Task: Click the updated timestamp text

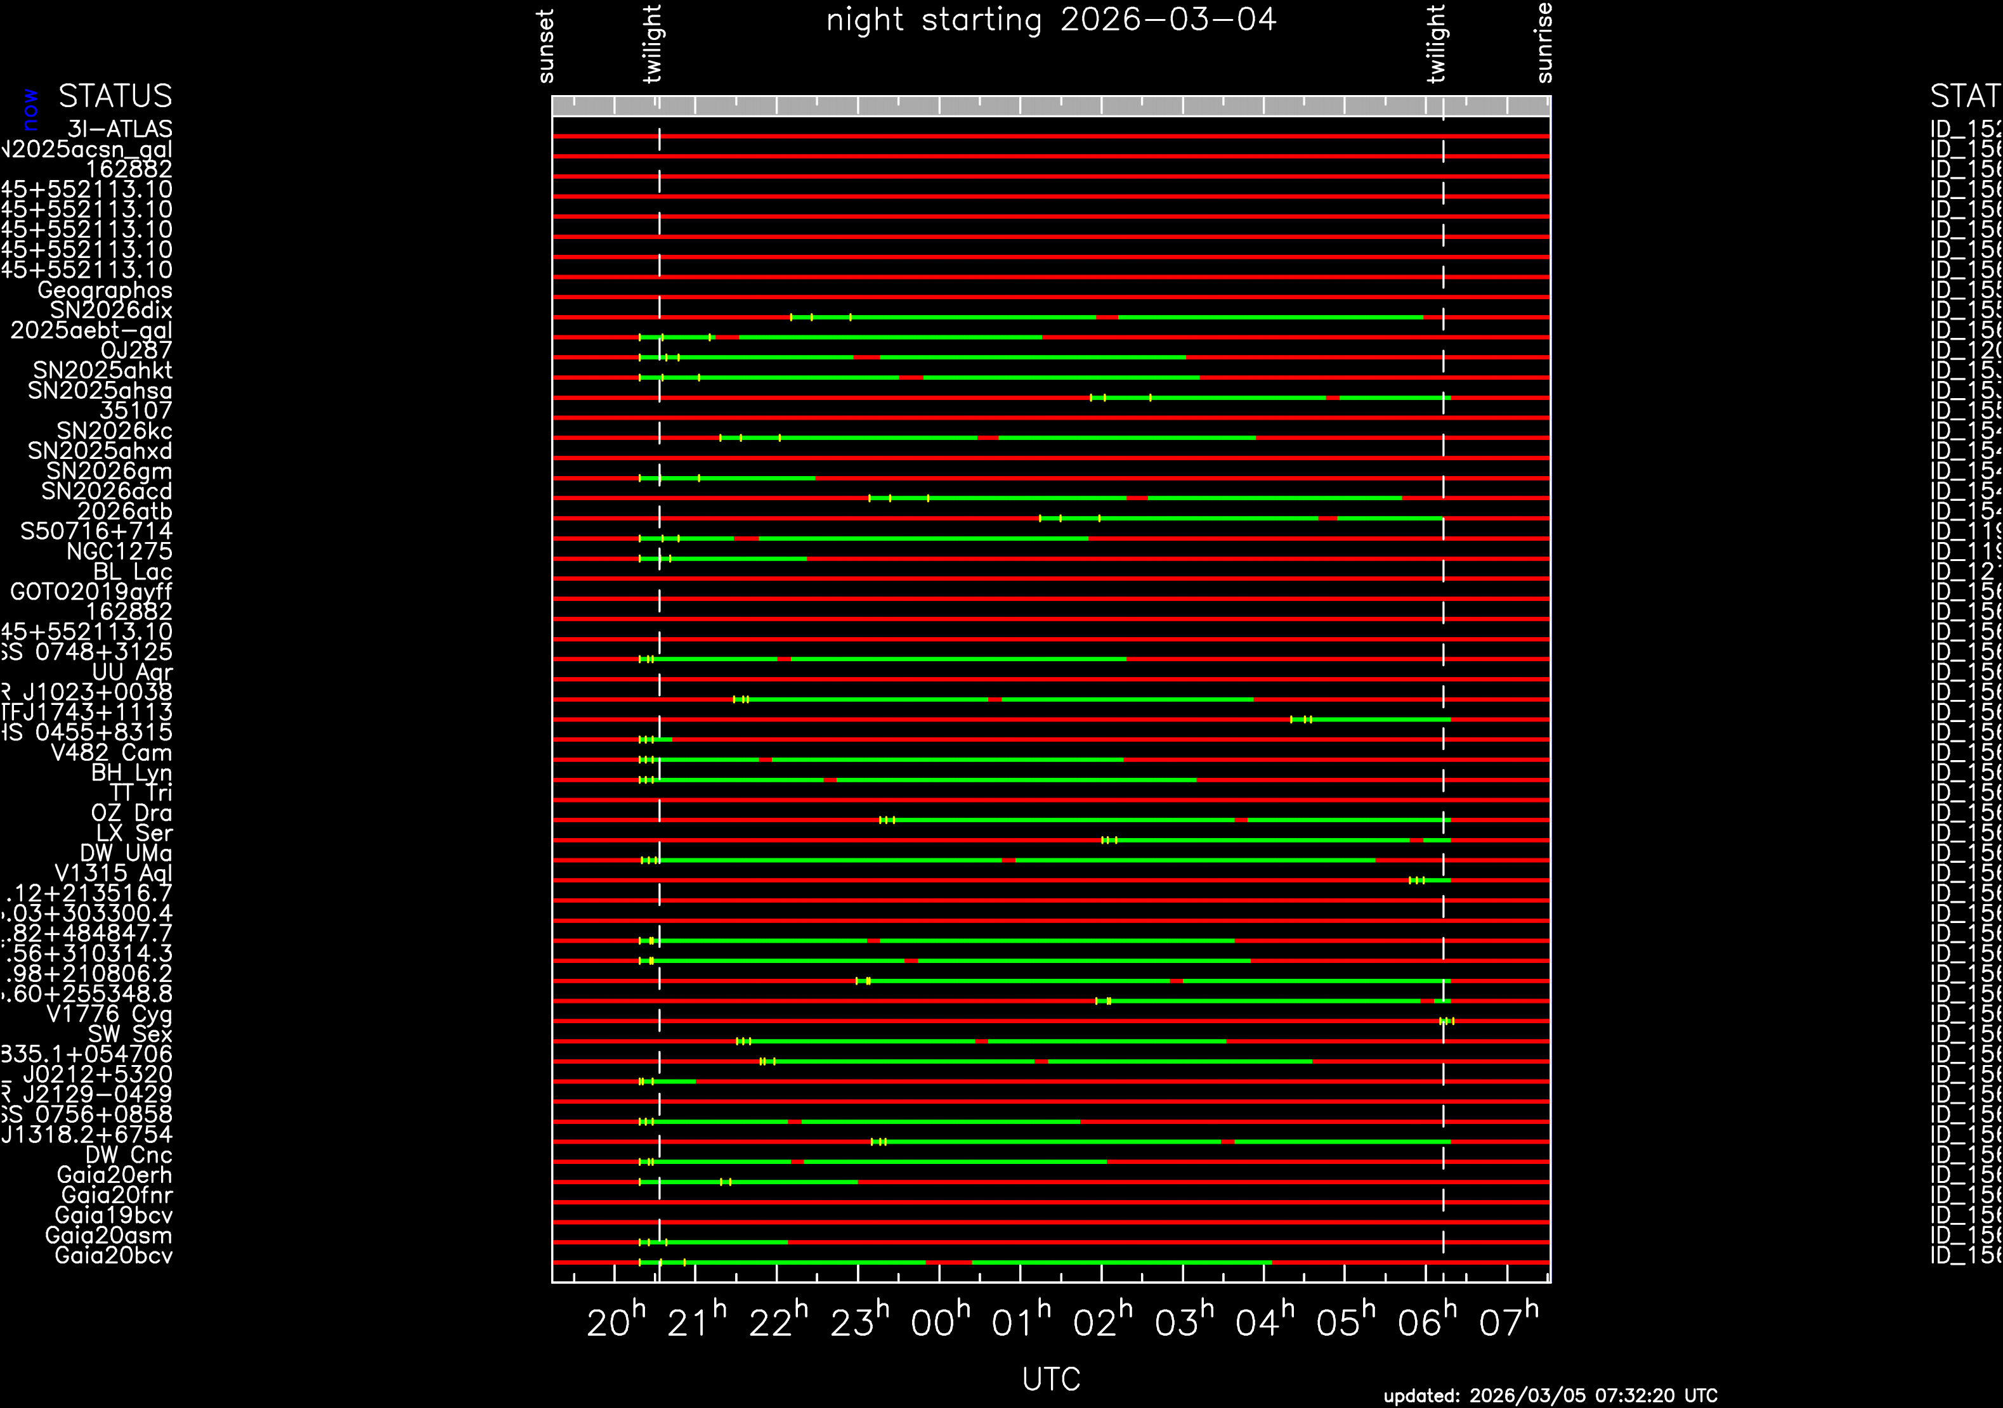Action: (x=1550, y=1395)
